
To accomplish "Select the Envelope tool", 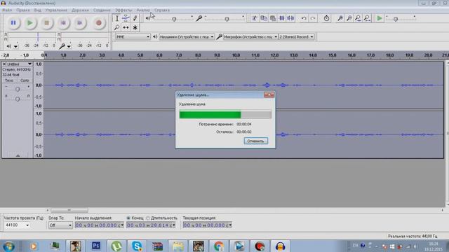I will tap(126, 18).
